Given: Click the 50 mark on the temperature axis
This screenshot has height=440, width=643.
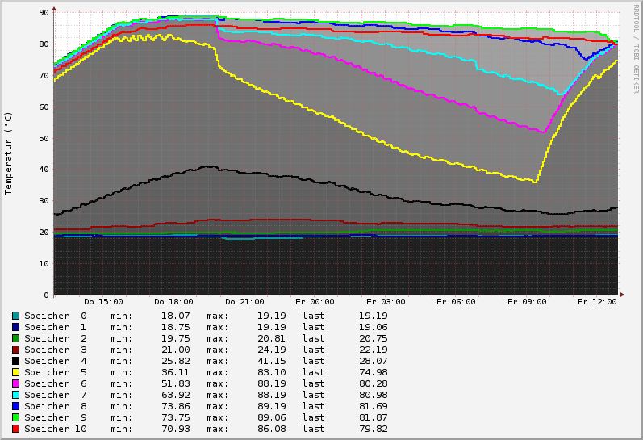Looking at the screenshot, I should (44, 138).
